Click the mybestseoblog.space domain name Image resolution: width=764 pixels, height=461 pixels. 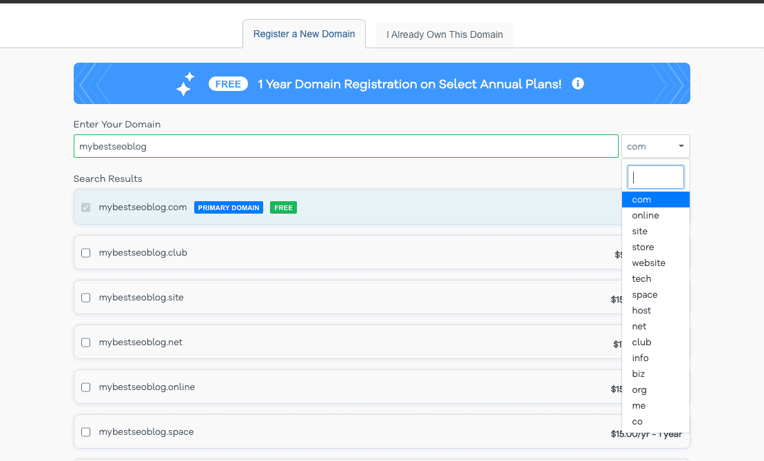[146, 432]
